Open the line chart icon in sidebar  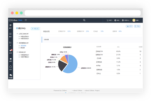10,42
